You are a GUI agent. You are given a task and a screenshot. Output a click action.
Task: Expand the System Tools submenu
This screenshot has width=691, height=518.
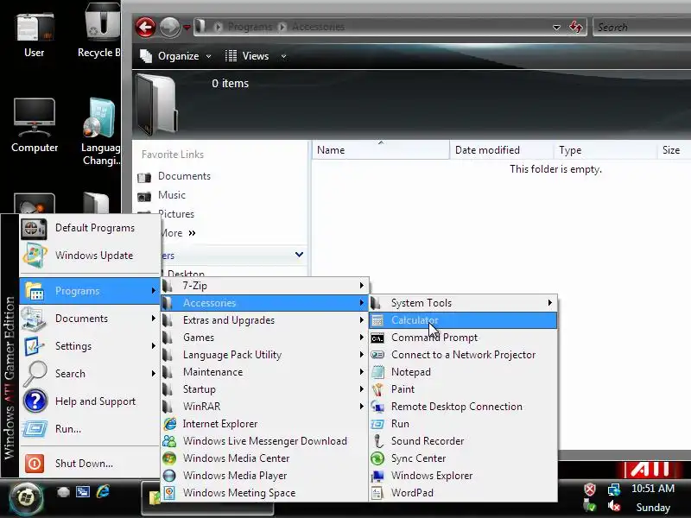(463, 303)
